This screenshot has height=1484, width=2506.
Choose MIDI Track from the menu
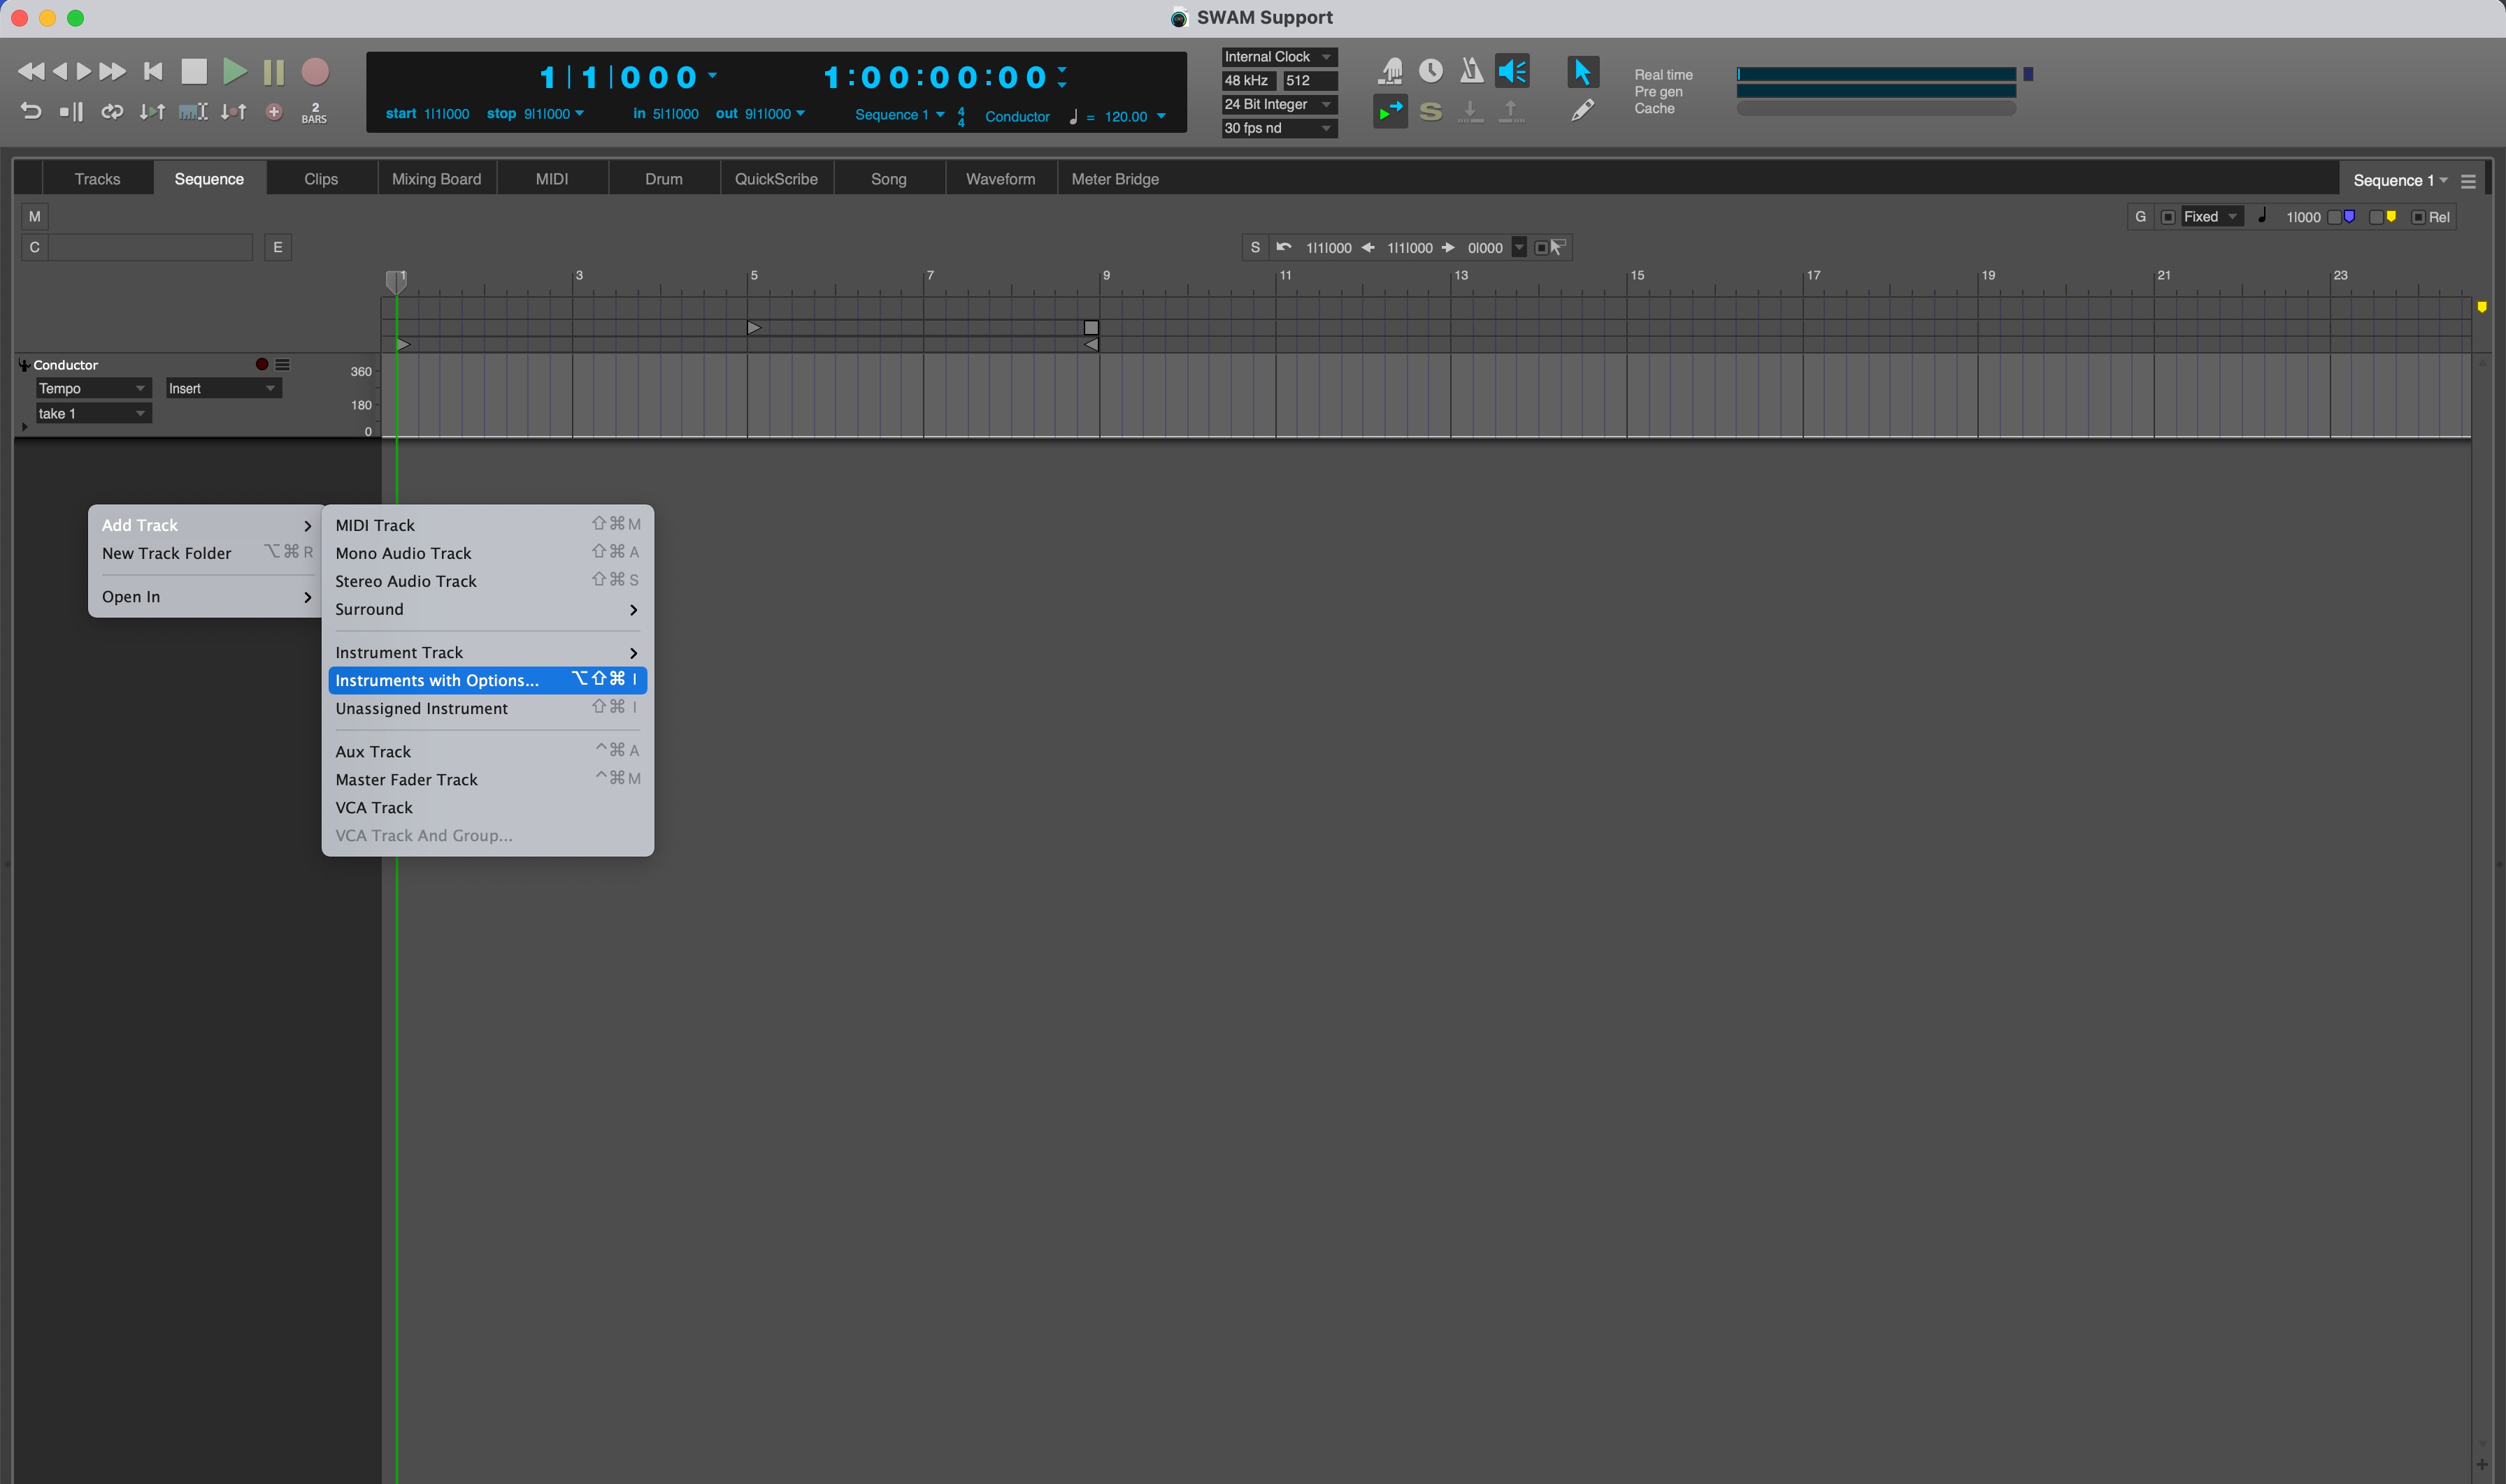pos(487,525)
